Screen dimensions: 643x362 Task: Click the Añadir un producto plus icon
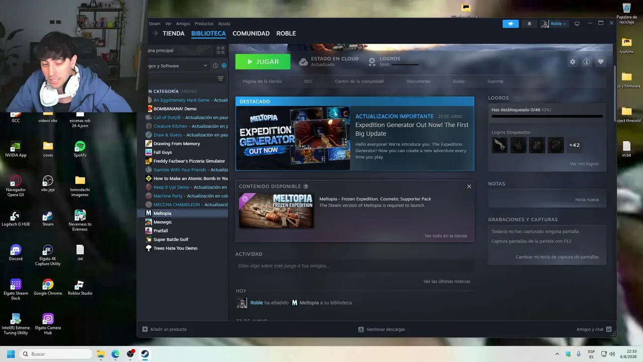tap(145, 329)
